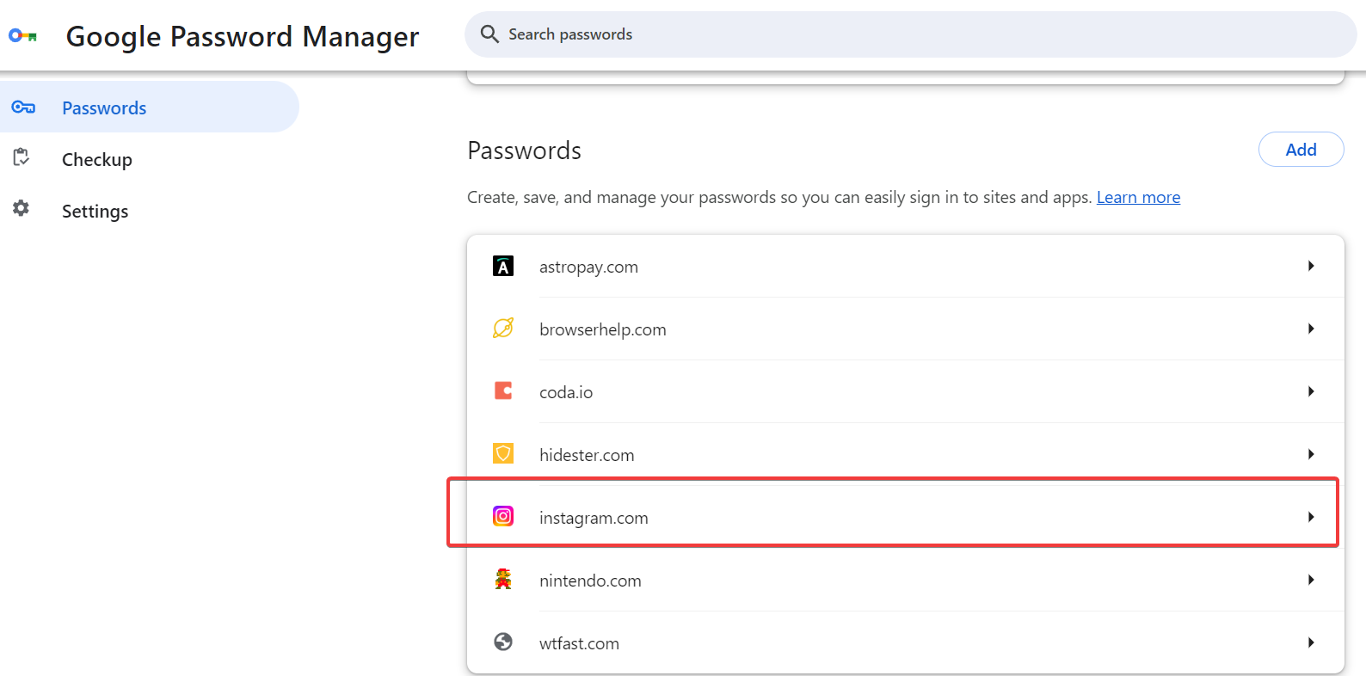Expand the browserhelp.com entry arrow
1366x676 pixels.
point(1311,329)
